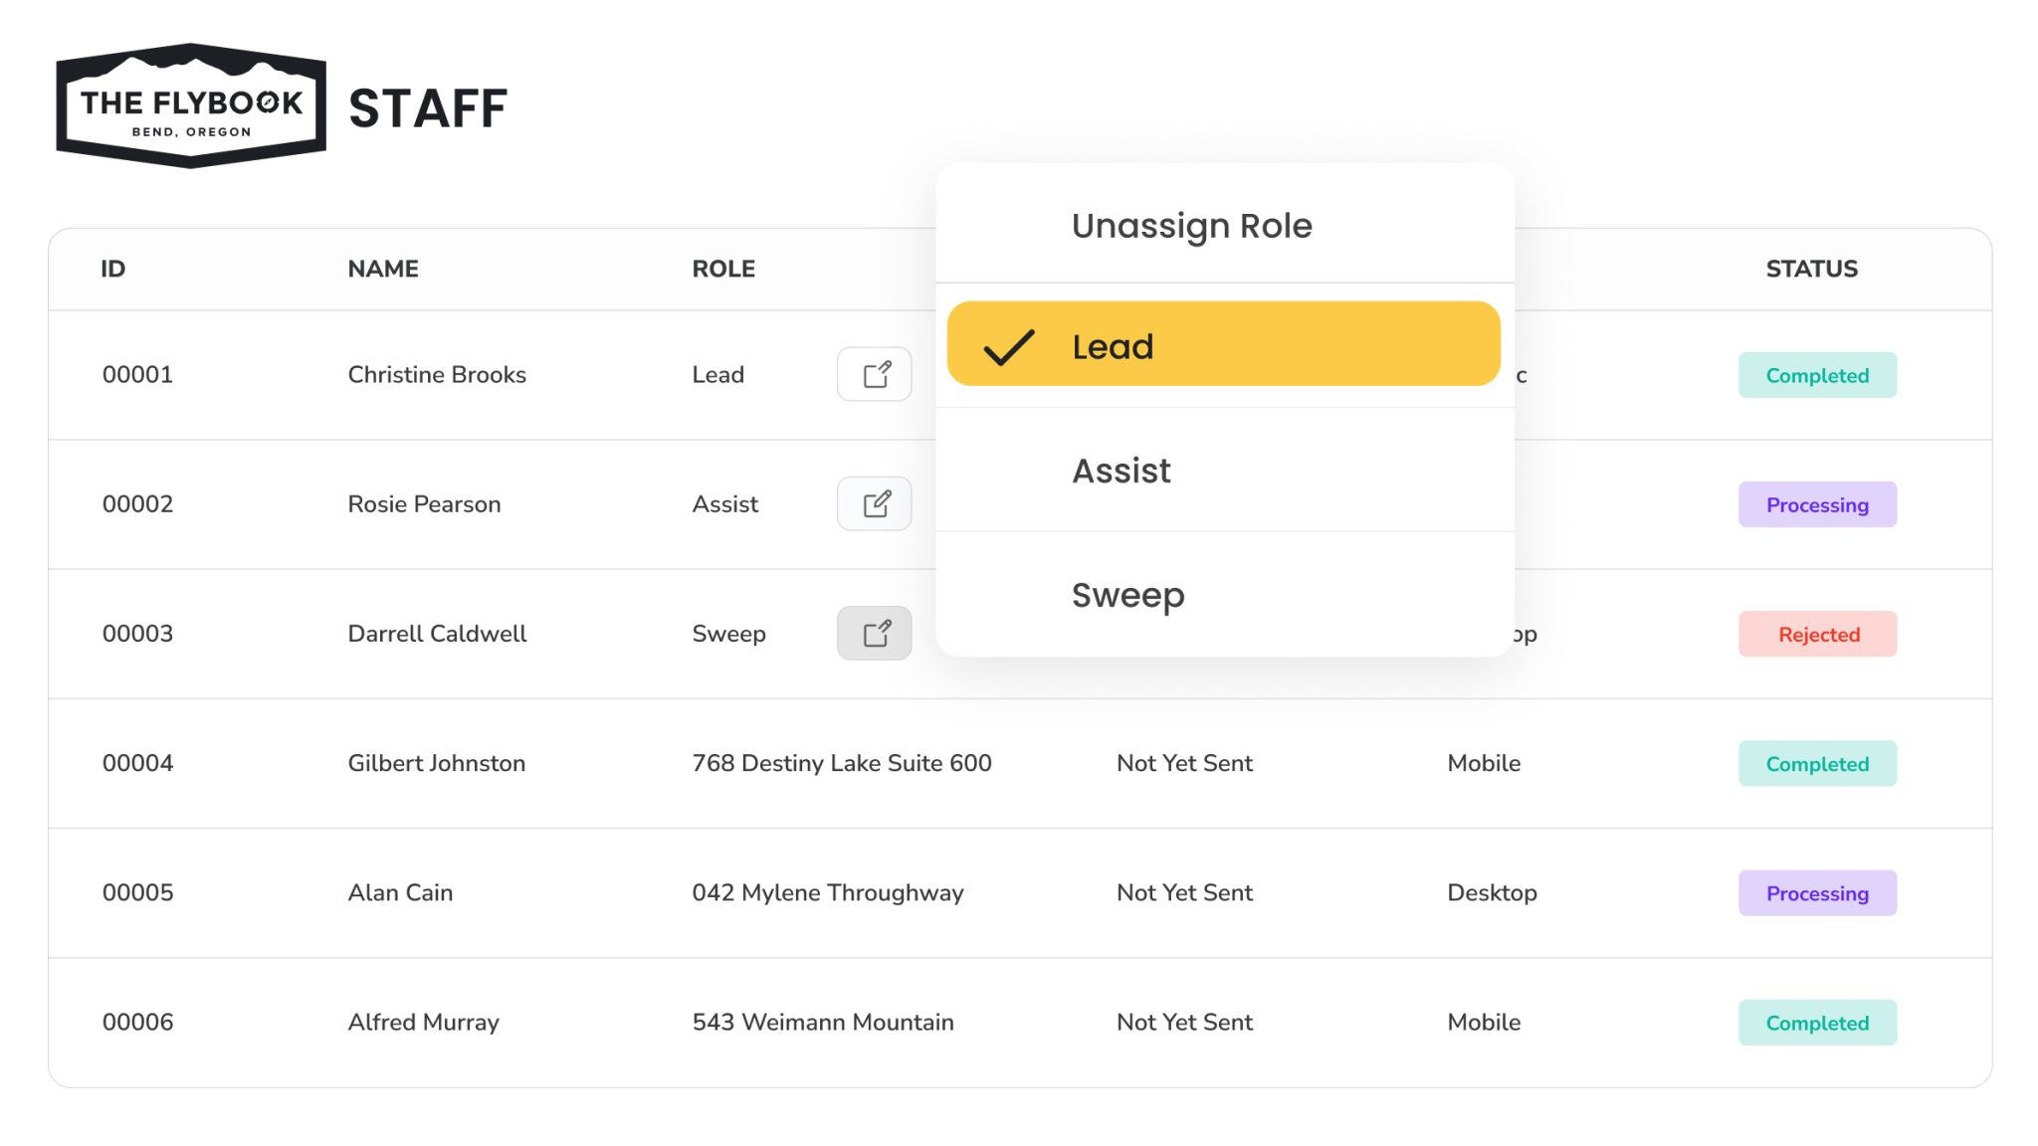Click The Flybook logo

pyautogui.click(x=191, y=105)
